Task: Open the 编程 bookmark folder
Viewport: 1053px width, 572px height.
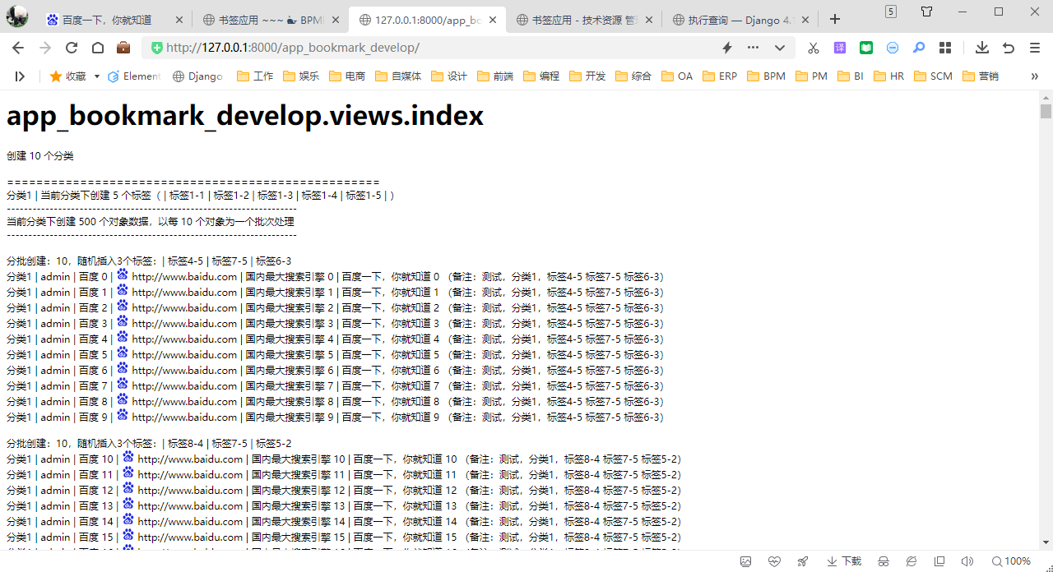Action: 541,76
